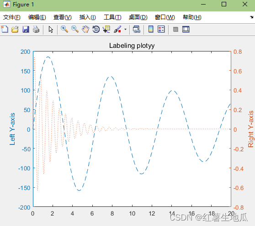Click the 'Right Y-axis' label
This screenshot has width=255, height=226.
[x=251, y=129]
